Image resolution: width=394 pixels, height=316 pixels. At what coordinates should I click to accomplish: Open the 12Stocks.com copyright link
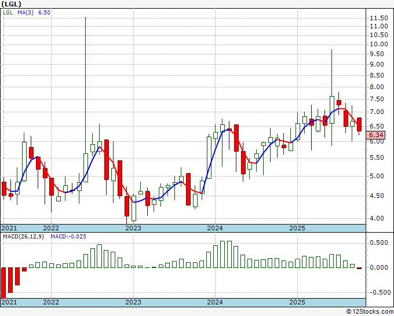pos(370,312)
